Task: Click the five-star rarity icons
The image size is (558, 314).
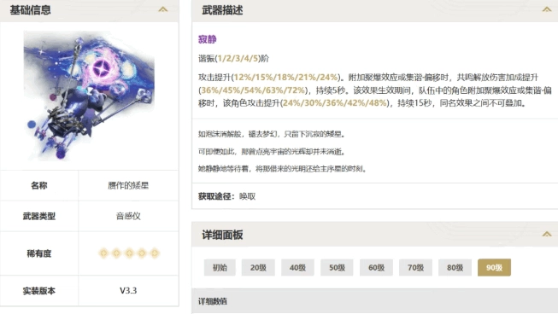Action: tap(129, 253)
